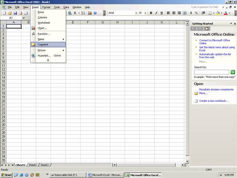Click the Sort Ascending icon
Screen dimensions: 237x178
(83, 13)
